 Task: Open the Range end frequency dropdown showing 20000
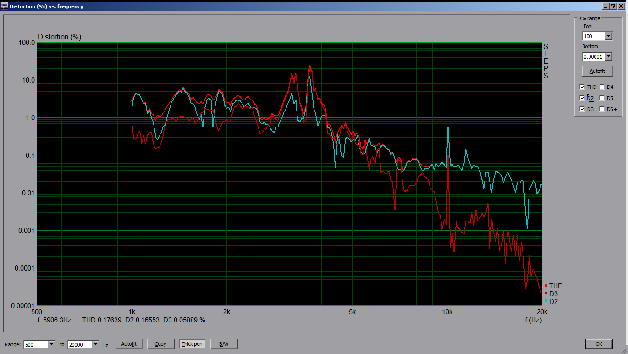coord(95,344)
